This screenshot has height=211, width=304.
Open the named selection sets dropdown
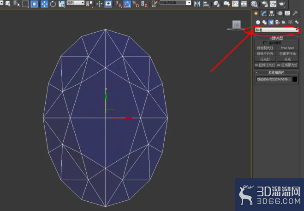[175, 3]
